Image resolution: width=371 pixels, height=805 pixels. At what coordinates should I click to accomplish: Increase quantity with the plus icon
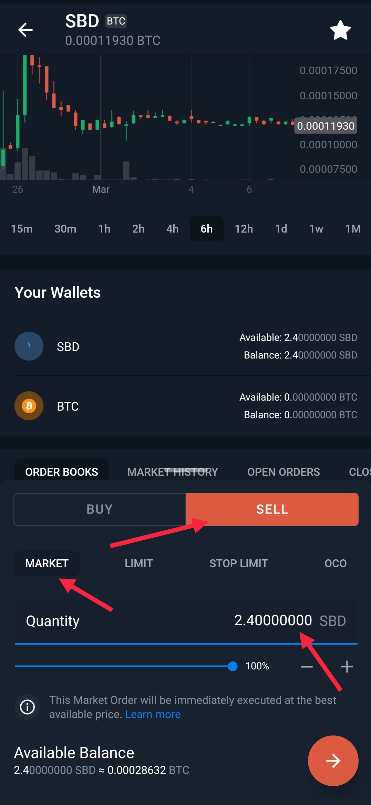[347, 667]
